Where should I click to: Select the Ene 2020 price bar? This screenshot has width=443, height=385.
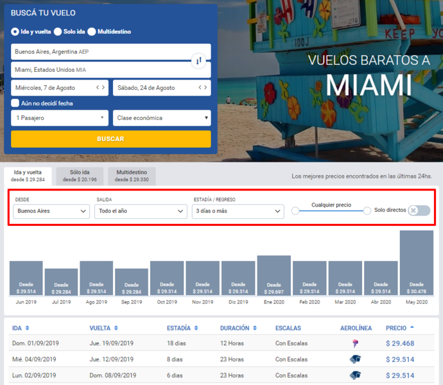tap(274, 275)
